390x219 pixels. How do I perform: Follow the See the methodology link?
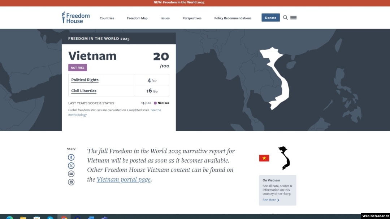coord(115,112)
